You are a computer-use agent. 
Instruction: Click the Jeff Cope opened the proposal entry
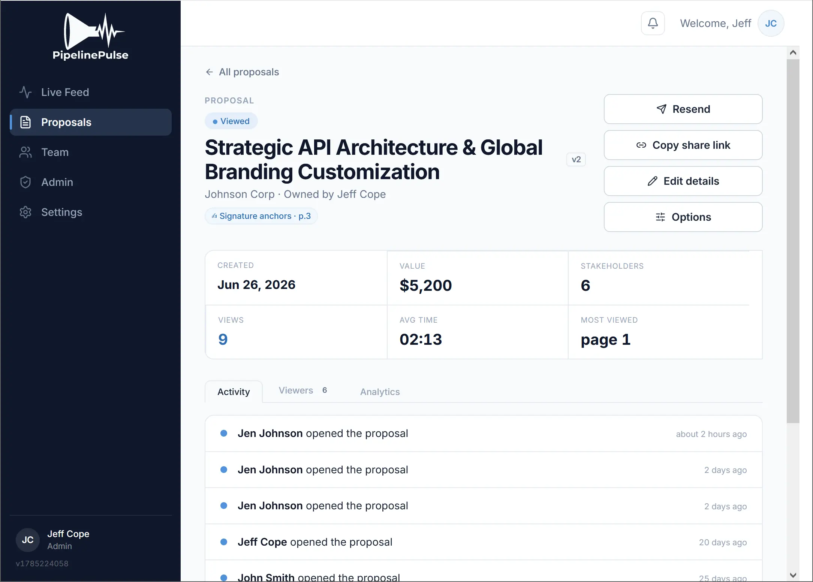point(484,542)
